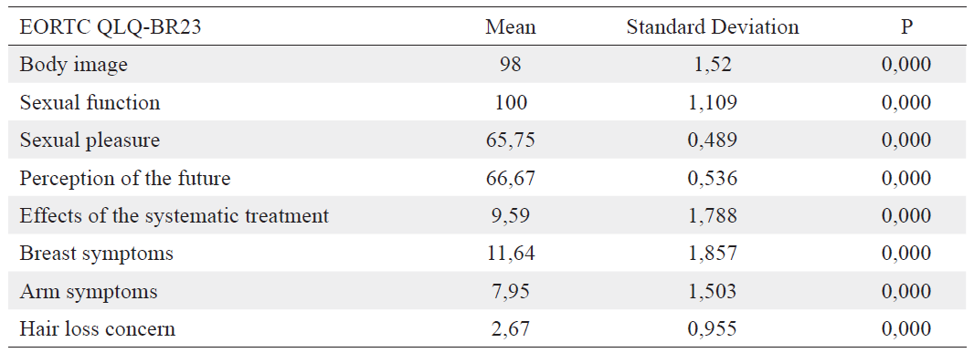
Task: Select the mean value 65,75
Action: point(511,140)
